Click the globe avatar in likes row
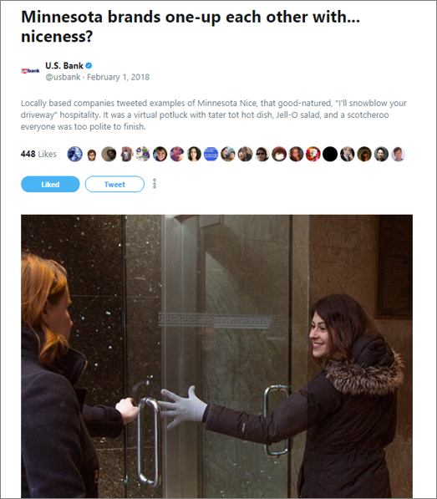 tap(75, 154)
